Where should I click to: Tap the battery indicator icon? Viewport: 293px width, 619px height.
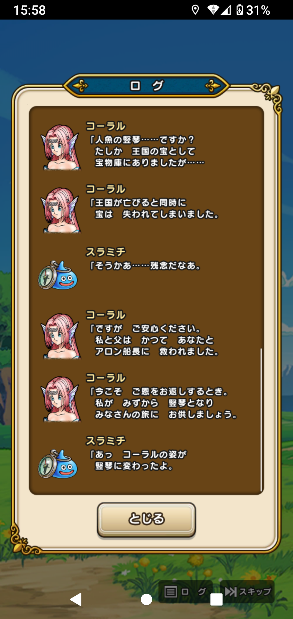pyautogui.click(x=240, y=10)
